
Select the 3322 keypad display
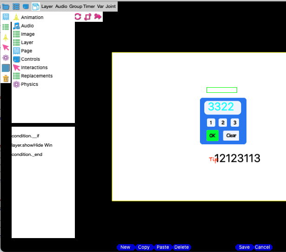click(x=223, y=108)
